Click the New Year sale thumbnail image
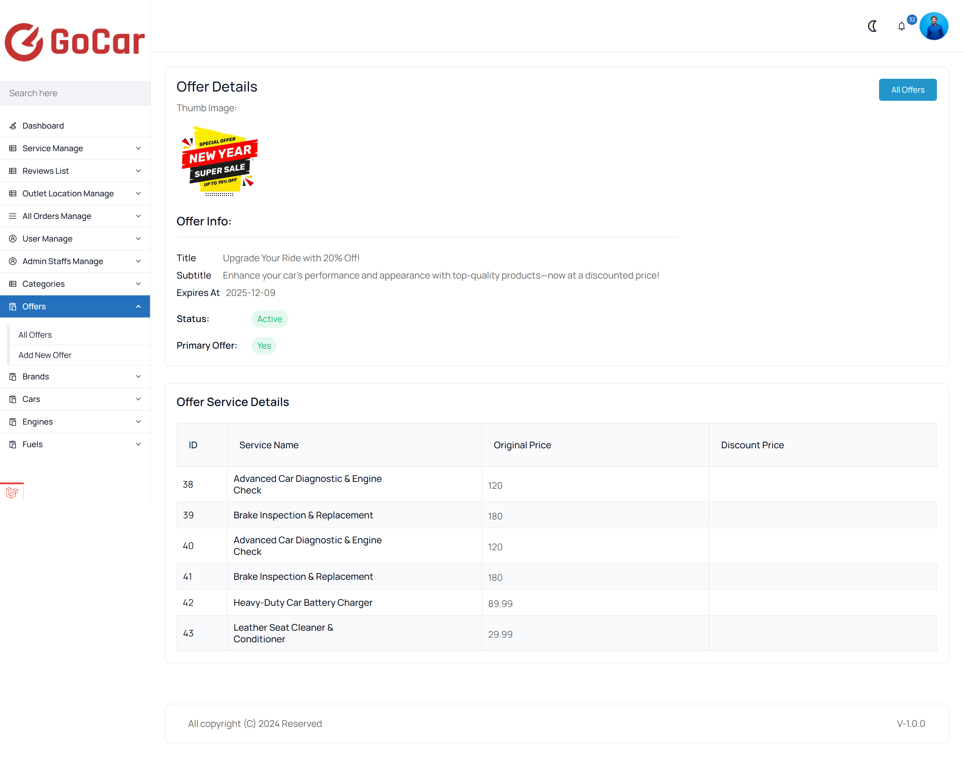The height and width of the screenshot is (757, 963). [219, 162]
